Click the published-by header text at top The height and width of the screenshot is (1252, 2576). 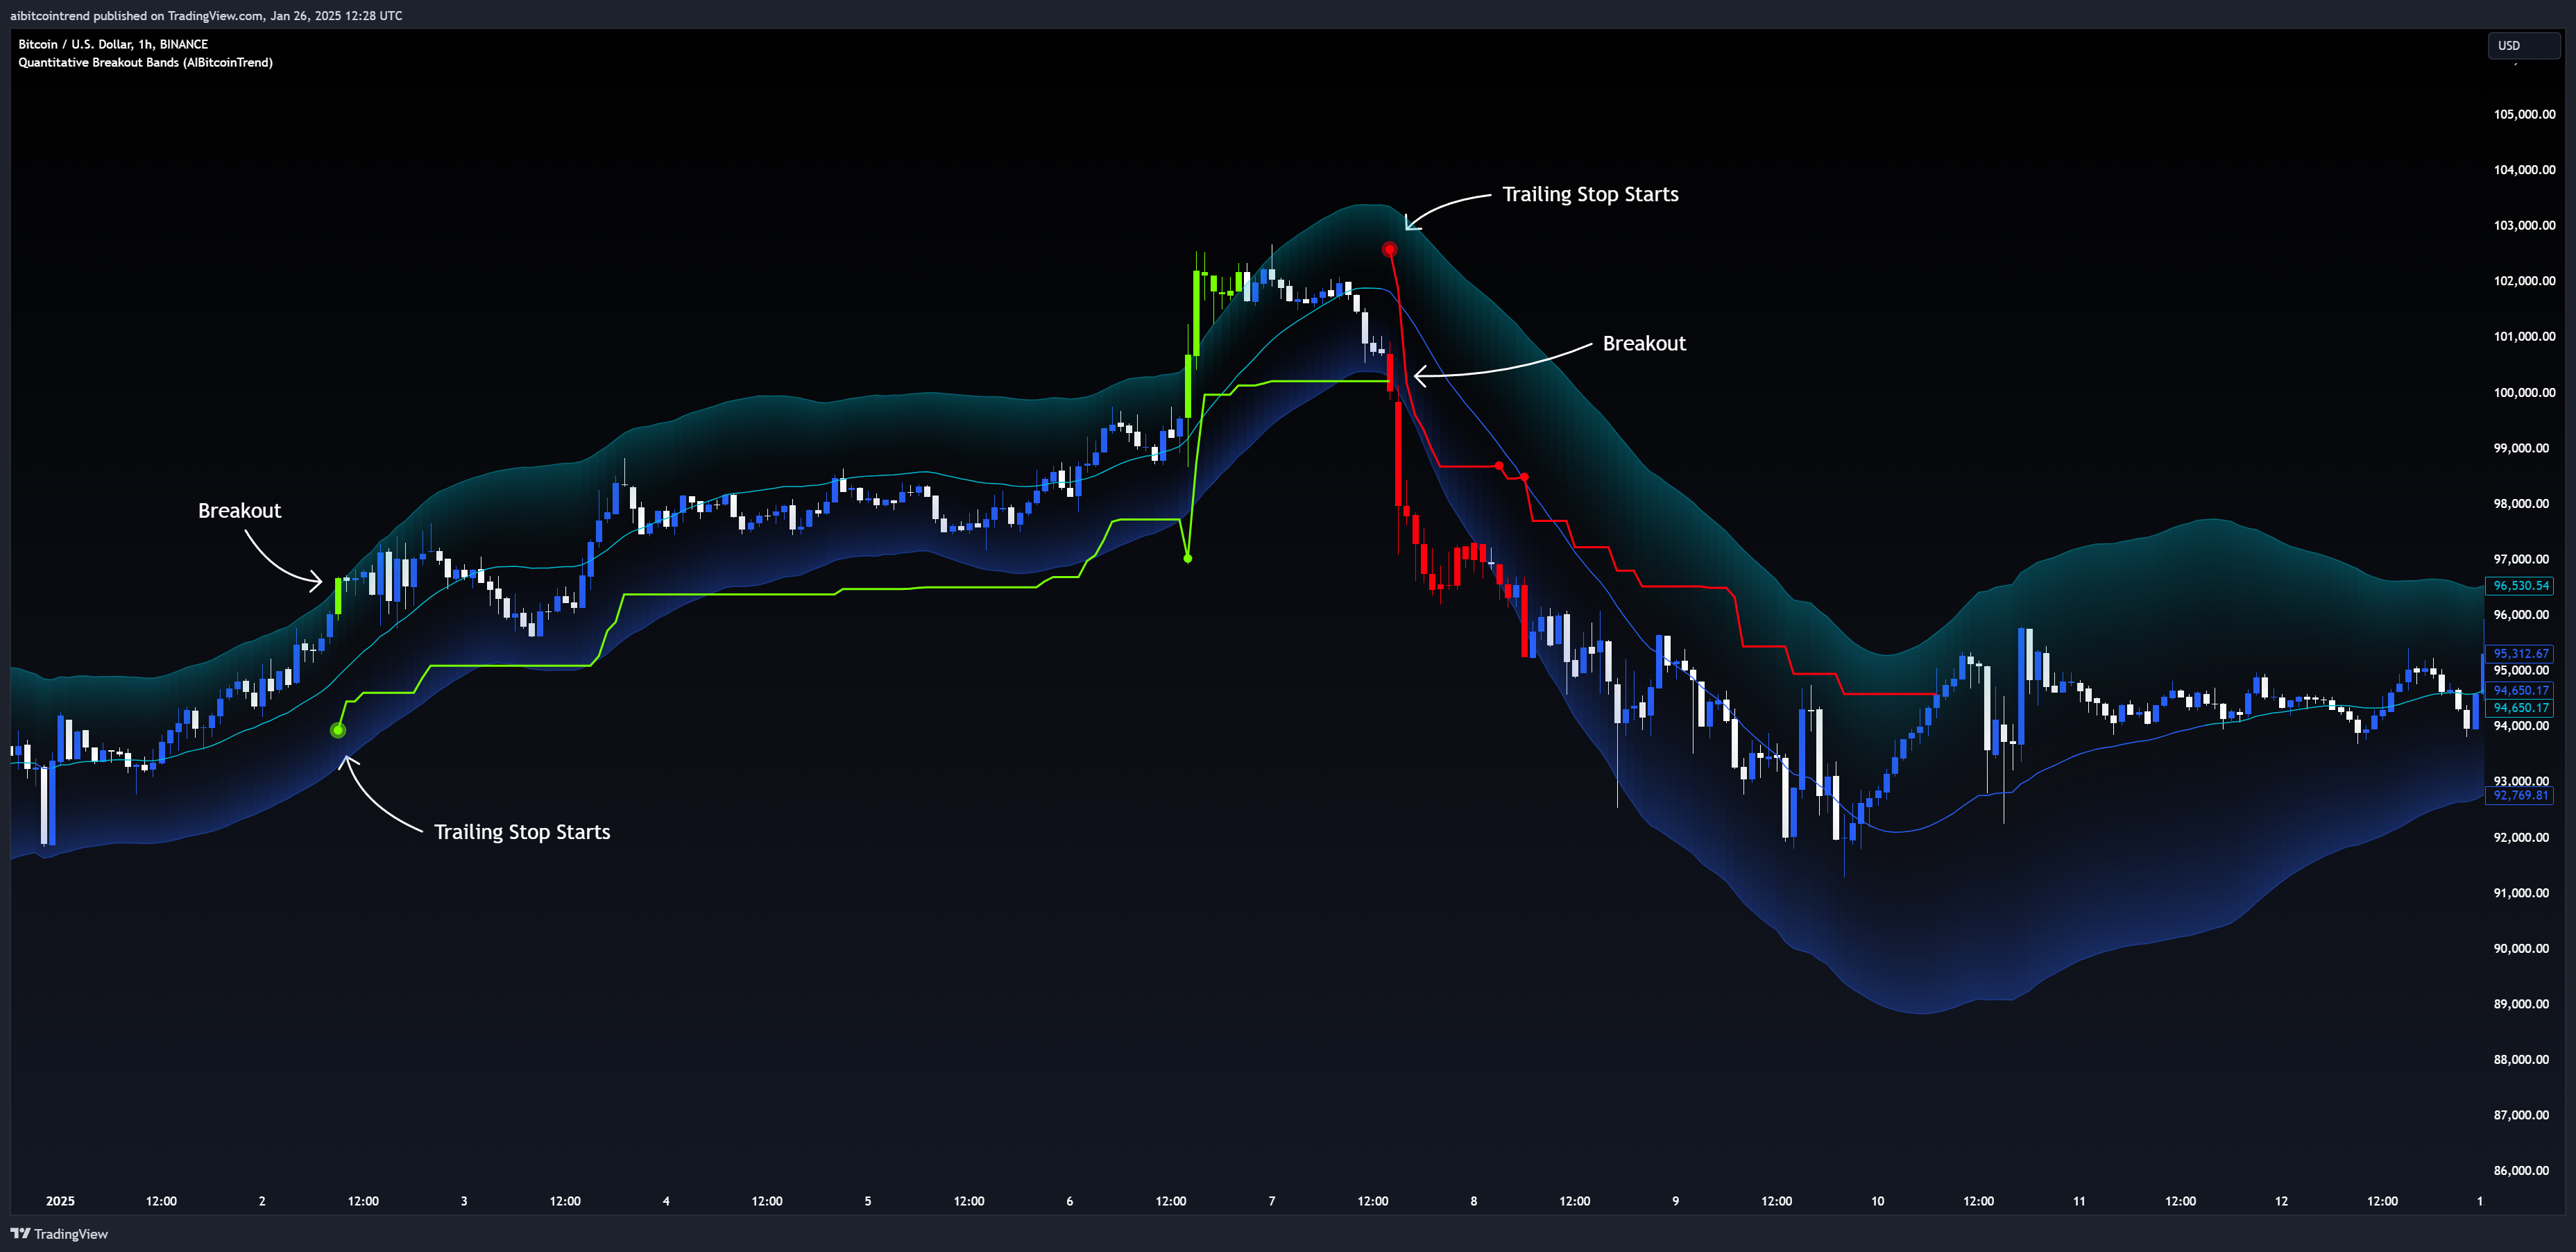coord(206,15)
